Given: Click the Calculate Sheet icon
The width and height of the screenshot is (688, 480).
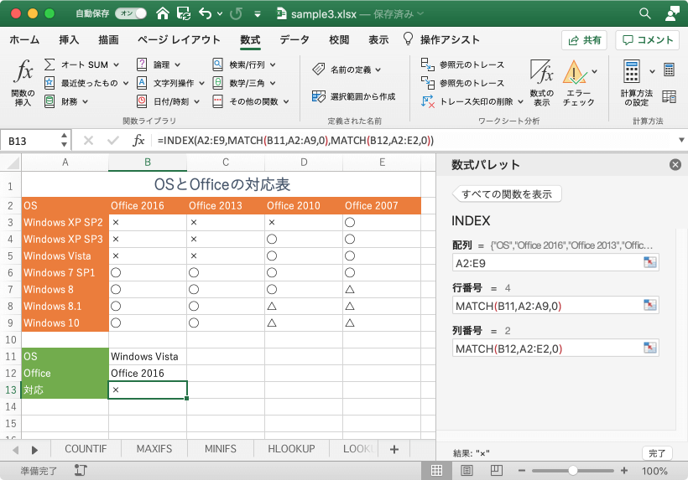Looking at the screenshot, I should (x=670, y=96).
